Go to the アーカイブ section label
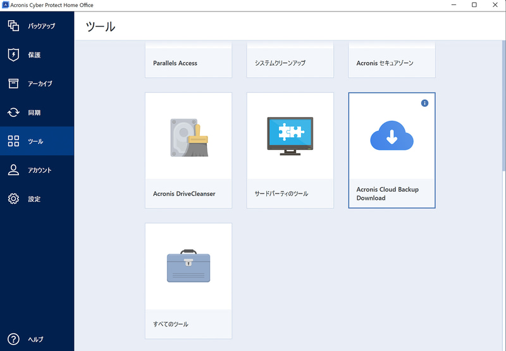The image size is (506, 351). [40, 83]
